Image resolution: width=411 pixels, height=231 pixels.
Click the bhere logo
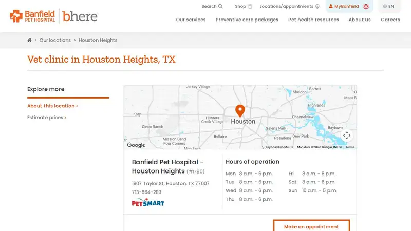coord(80,16)
